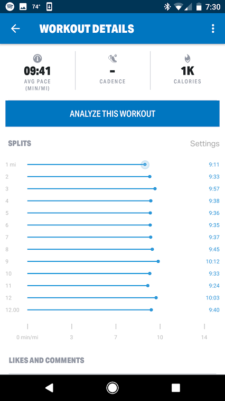This screenshot has width=225, height=401.
Task: Tap the calories flame icon
Action: [187, 58]
